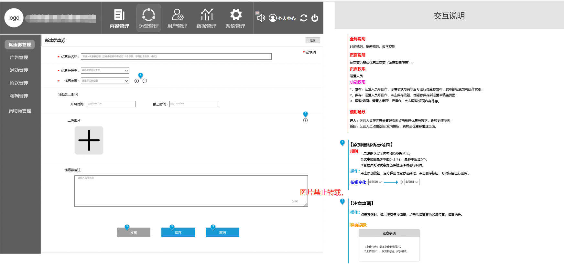Click the round logo
564x266 pixels.
click(14, 18)
